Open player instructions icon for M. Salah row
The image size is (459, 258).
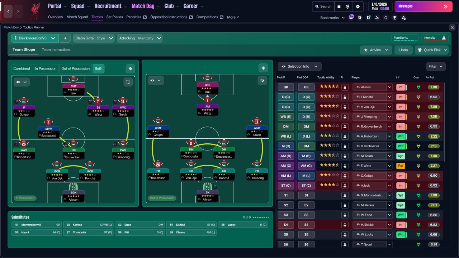coord(345,156)
